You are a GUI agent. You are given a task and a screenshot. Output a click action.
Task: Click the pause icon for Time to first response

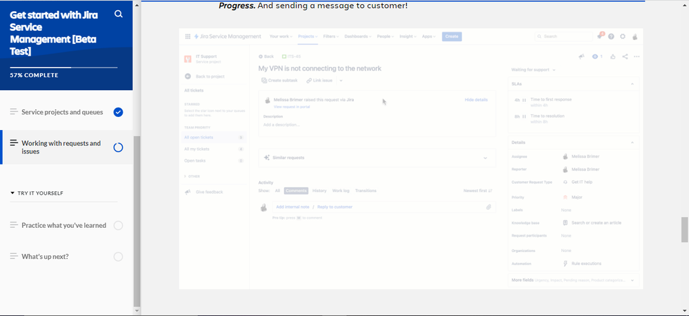(524, 100)
